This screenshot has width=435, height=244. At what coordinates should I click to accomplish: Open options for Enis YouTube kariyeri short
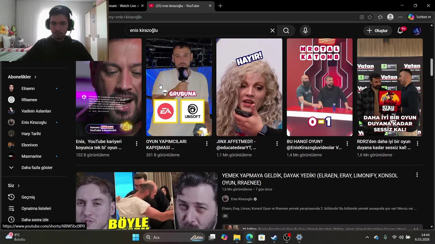137,144
